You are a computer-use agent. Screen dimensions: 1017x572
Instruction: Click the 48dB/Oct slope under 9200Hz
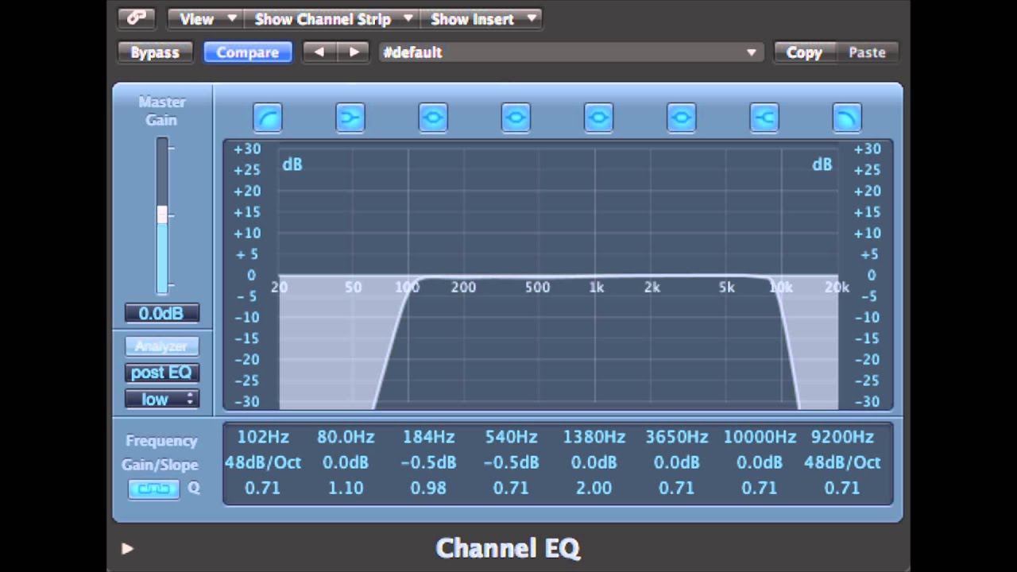click(842, 462)
